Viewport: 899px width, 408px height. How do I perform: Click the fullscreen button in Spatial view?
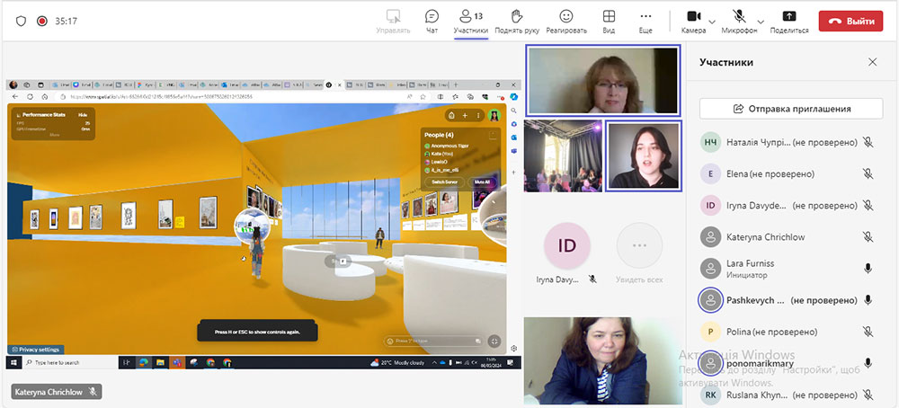[x=494, y=341]
